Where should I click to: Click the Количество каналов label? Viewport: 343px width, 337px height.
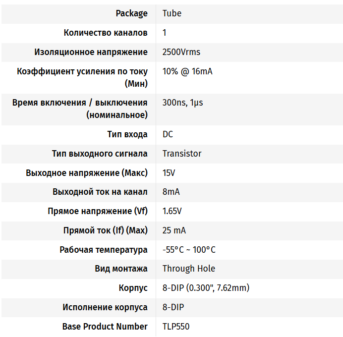click(x=106, y=33)
